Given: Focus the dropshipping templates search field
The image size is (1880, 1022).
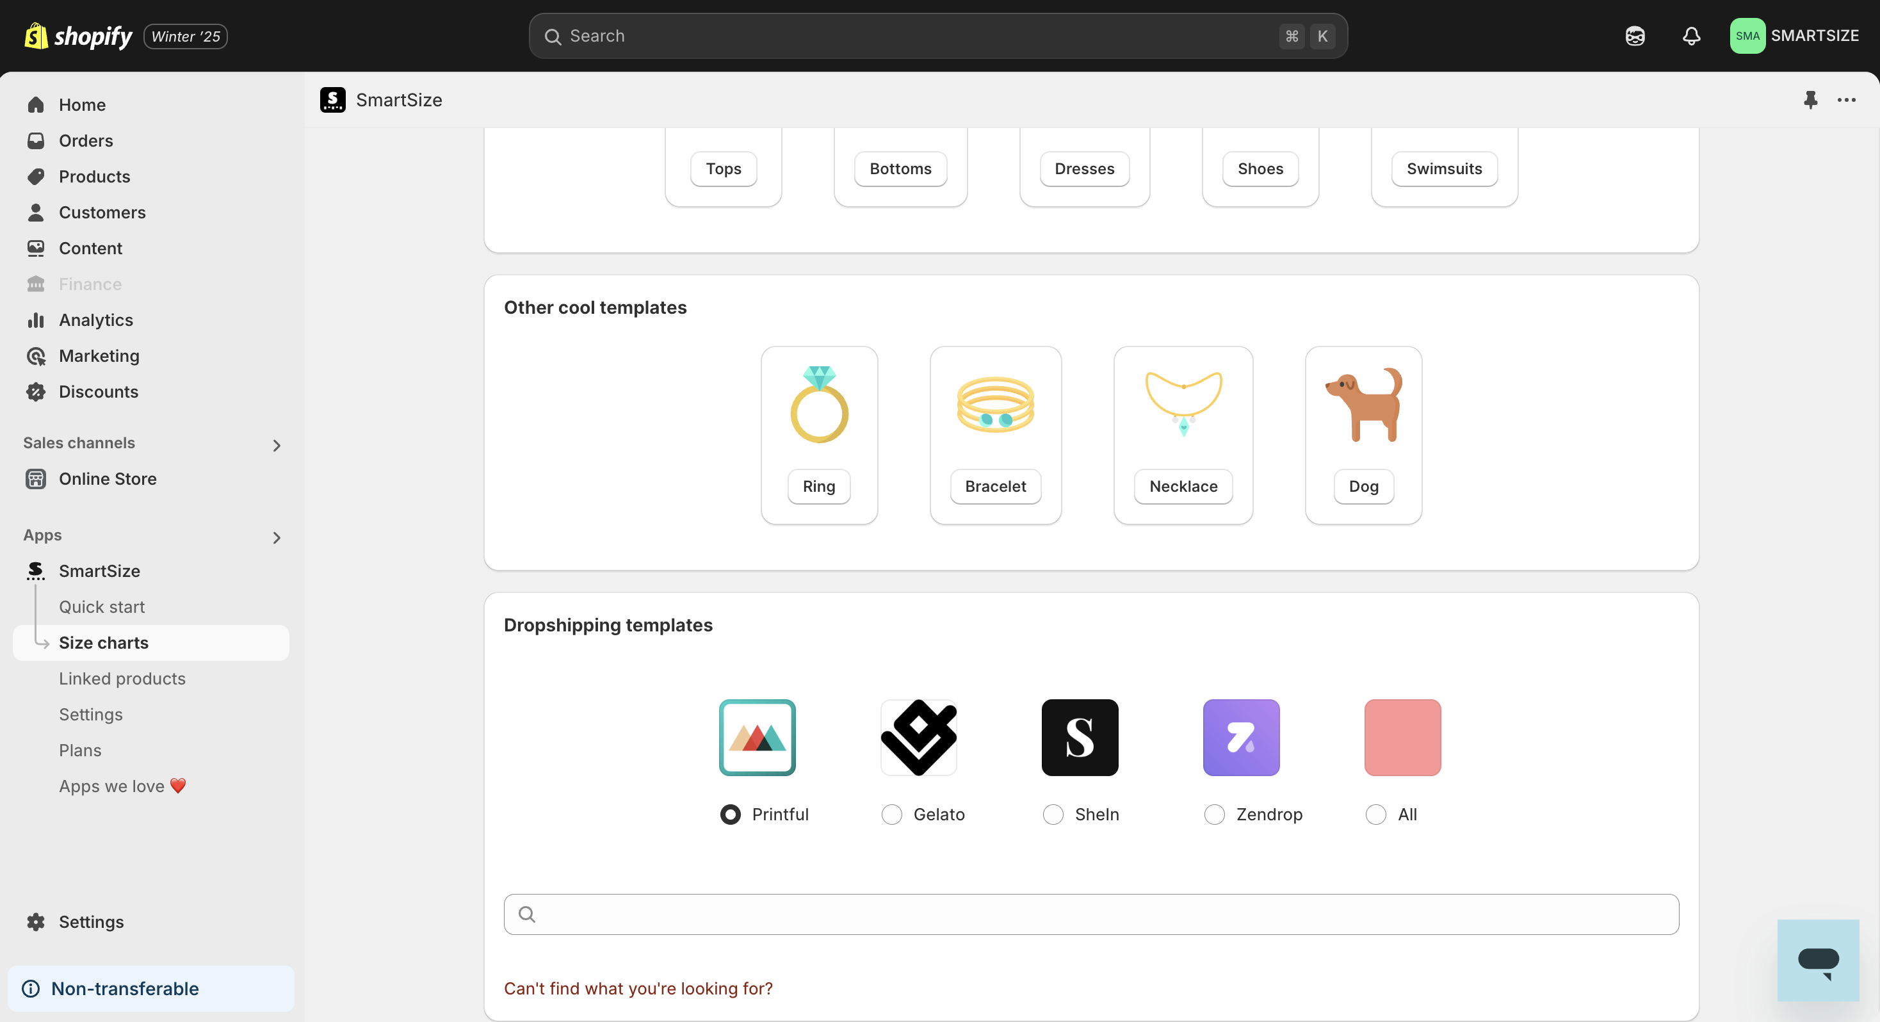Looking at the screenshot, I should [x=1091, y=914].
